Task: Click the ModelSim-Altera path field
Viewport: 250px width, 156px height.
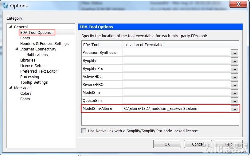Action: [177, 108]
